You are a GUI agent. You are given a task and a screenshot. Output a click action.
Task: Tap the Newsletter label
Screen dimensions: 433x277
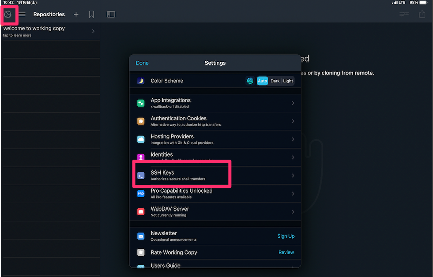(x=164, y=233)
